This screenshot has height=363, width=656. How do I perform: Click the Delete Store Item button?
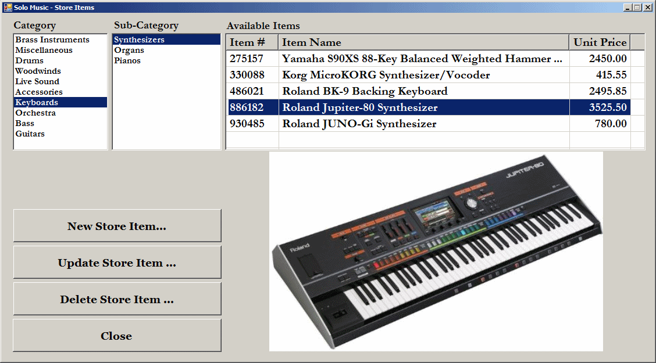[117, 299]
